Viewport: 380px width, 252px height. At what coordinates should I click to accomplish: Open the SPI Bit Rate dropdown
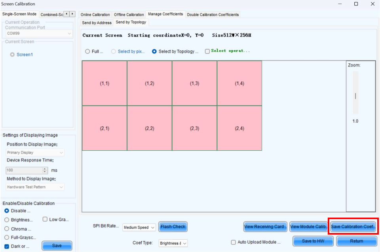(139, 227)
